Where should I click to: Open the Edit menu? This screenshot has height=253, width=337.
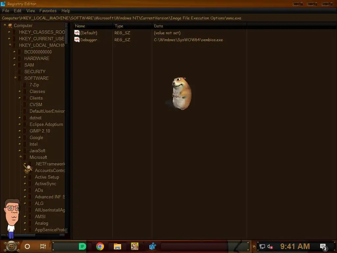coord(17,11)
